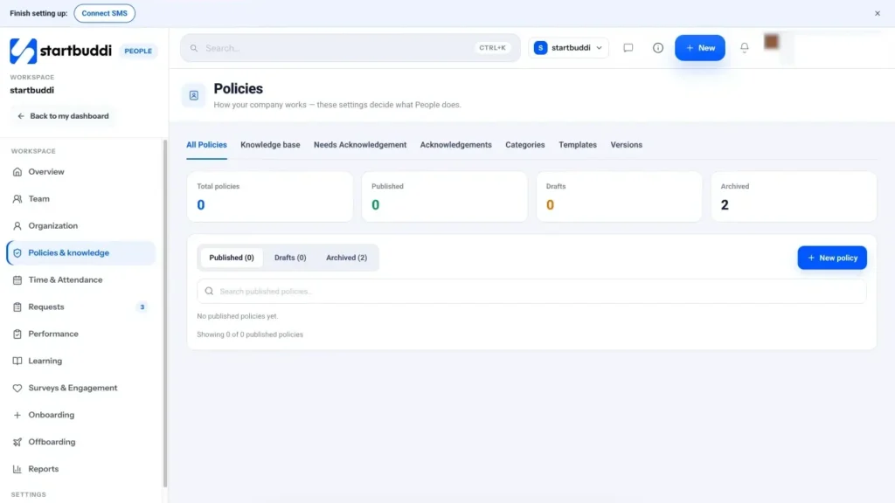Click the Offboarding rocket icon
Screen dimensions: 895x503
[x=17, y=442]
